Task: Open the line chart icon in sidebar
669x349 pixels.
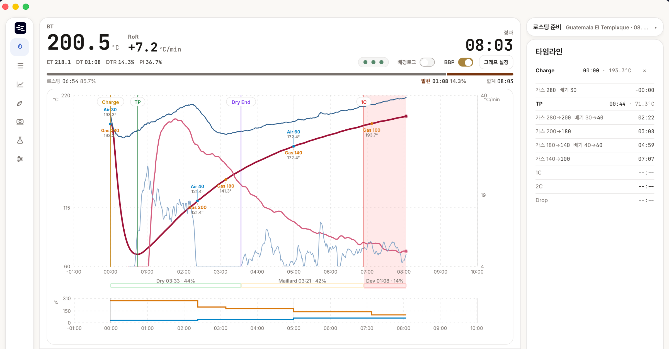Action: 20,84
